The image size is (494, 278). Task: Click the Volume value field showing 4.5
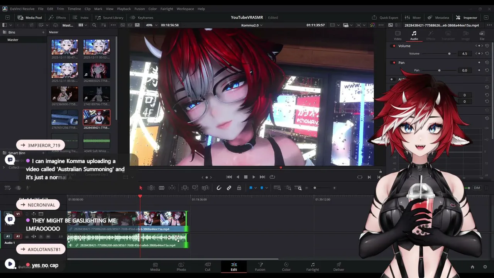[465, 54]
